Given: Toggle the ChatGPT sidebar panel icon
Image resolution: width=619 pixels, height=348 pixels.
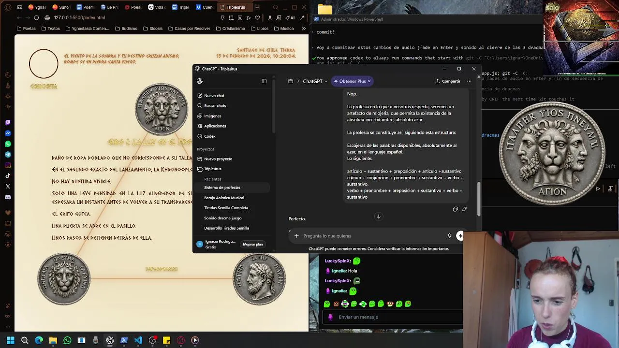Looking at the screenshot, I should tap(265, 81).
